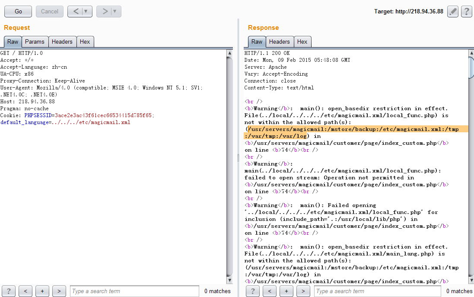Click the 'UA-CPU: x86' request header

coord(17,74)
